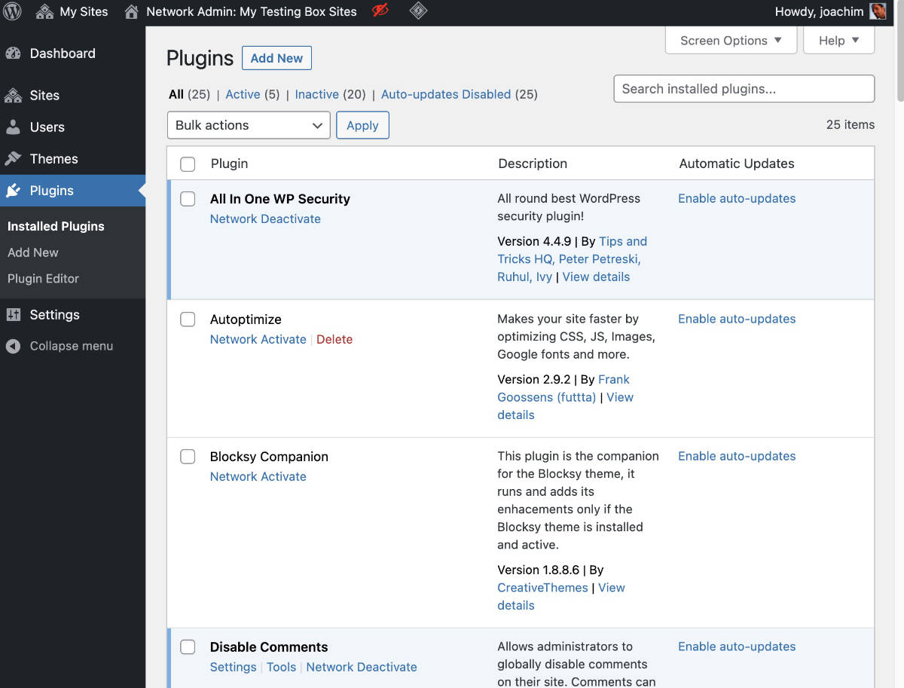
Task: Click the diamond plugin icon in admin bar
Action: [418, 11]
